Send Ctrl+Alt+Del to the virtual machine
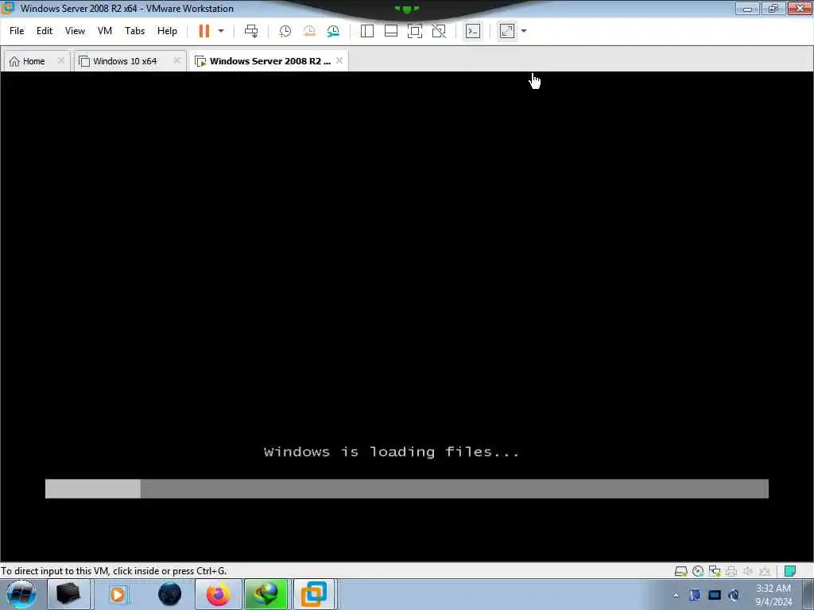This screenshot has width=814, height=610. pyautogui.click(x=251, y=31)
